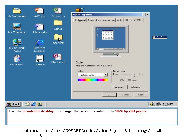
Task: Open Advanced display settings
Action: pos(137,87)
